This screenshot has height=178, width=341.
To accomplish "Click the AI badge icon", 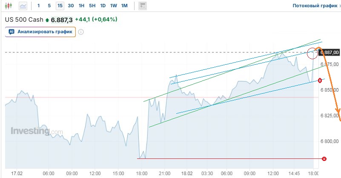I will pos(11,32).
